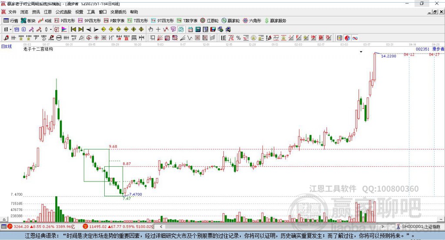
Task: Open the 9P四方形 tool
Action: tap(90, 21)
